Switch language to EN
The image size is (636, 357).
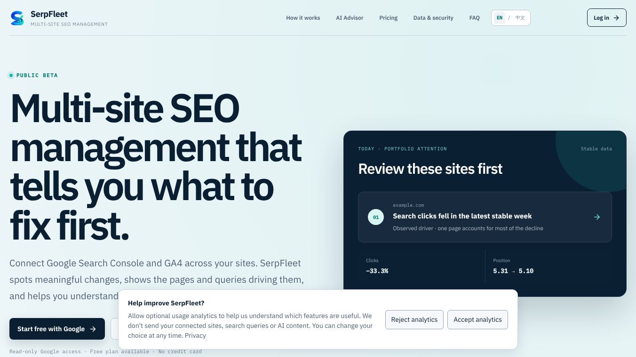[500, 18]
